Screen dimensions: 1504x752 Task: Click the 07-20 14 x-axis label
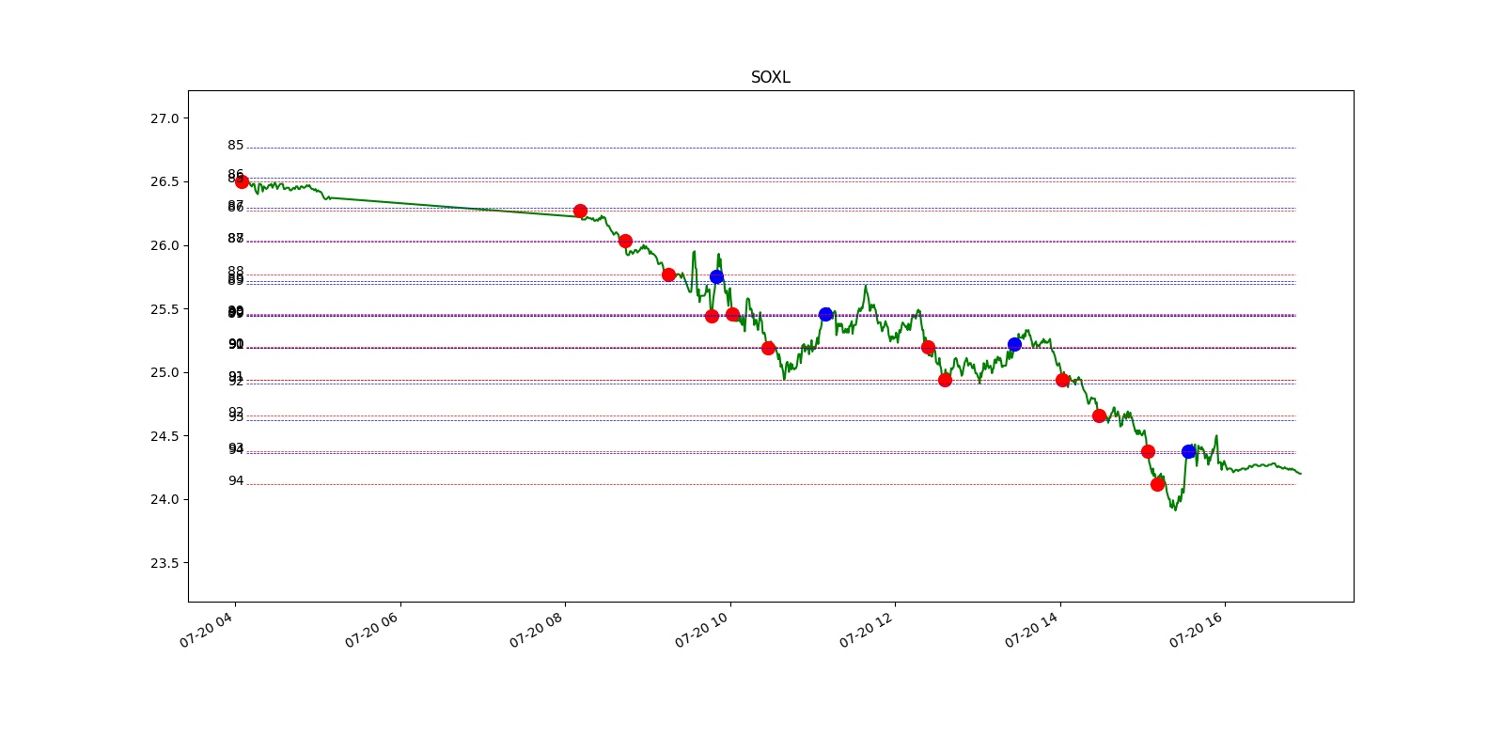click(x=1032, y=630)
